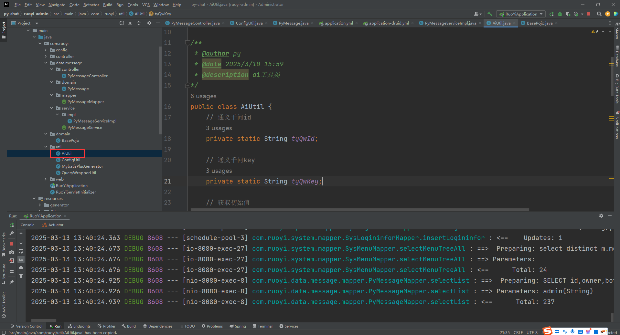Screen dimensions: 620x335
Task: Click the 6 warnings inspection indicator
Action: (595, 32)
